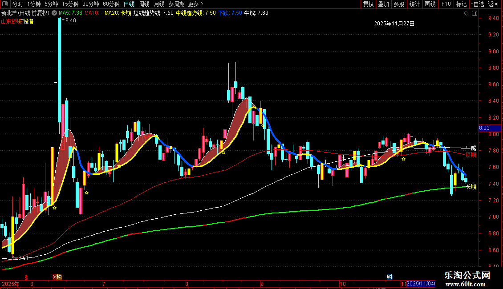Click the 标记 mark button
The width and height of the screenshot is (503, 289).
point(461,4)
